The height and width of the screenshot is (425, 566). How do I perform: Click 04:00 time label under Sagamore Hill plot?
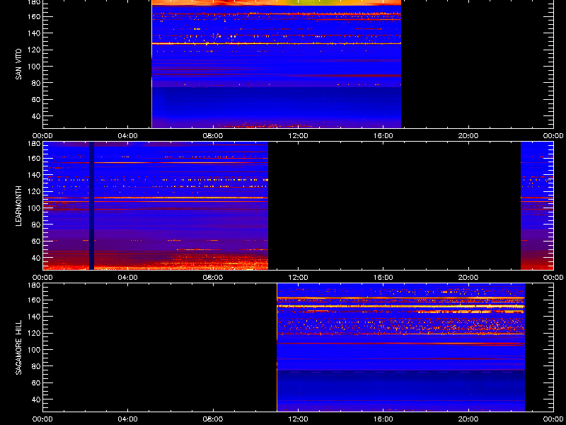point(128,419)
